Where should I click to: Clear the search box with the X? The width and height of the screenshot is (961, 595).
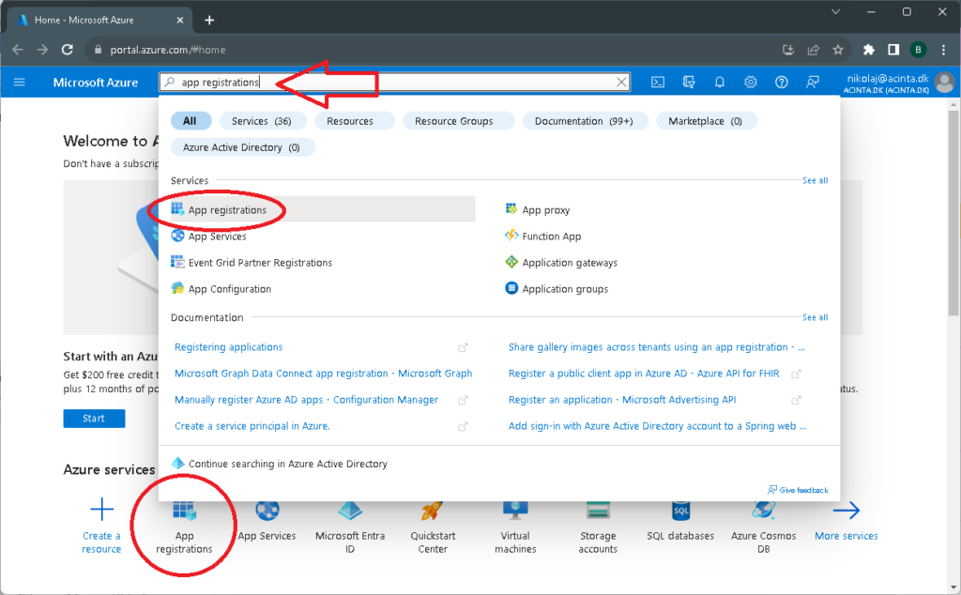coord(621,82)
